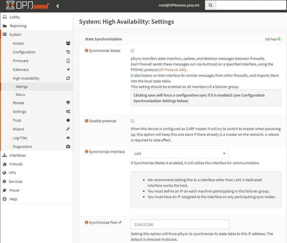Viewport: 287px width, 243px height.
Task: Click the Synchronize Peer IP field
Action: (x=180, y=224)
